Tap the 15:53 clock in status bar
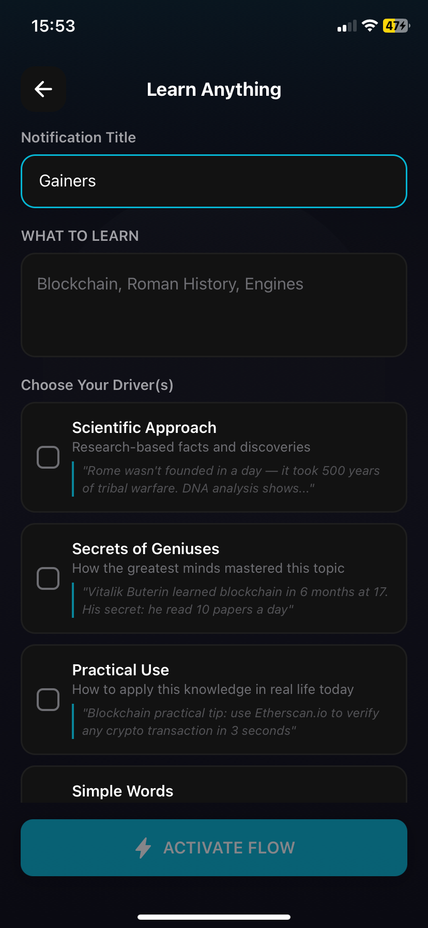The image size is (428, 928). coord(53,26)
